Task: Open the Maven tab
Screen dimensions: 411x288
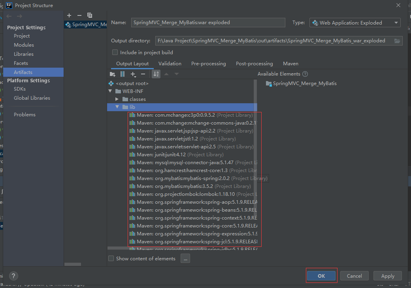Action: [x=290, y=64]
